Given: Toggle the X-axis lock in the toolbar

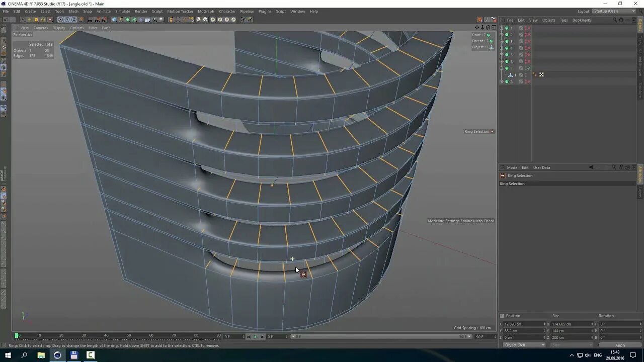Looking at the screenshot, I should pyautogui.click(x=60, y=19).
